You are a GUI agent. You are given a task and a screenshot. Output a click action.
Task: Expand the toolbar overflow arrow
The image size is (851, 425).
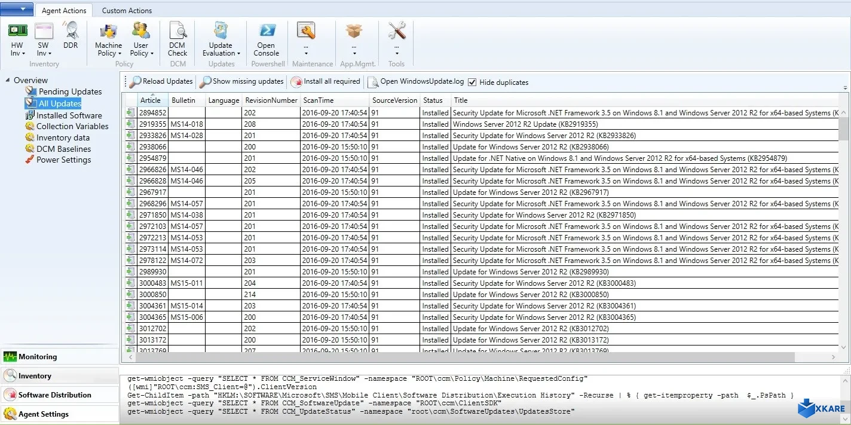tap(846, 87)
